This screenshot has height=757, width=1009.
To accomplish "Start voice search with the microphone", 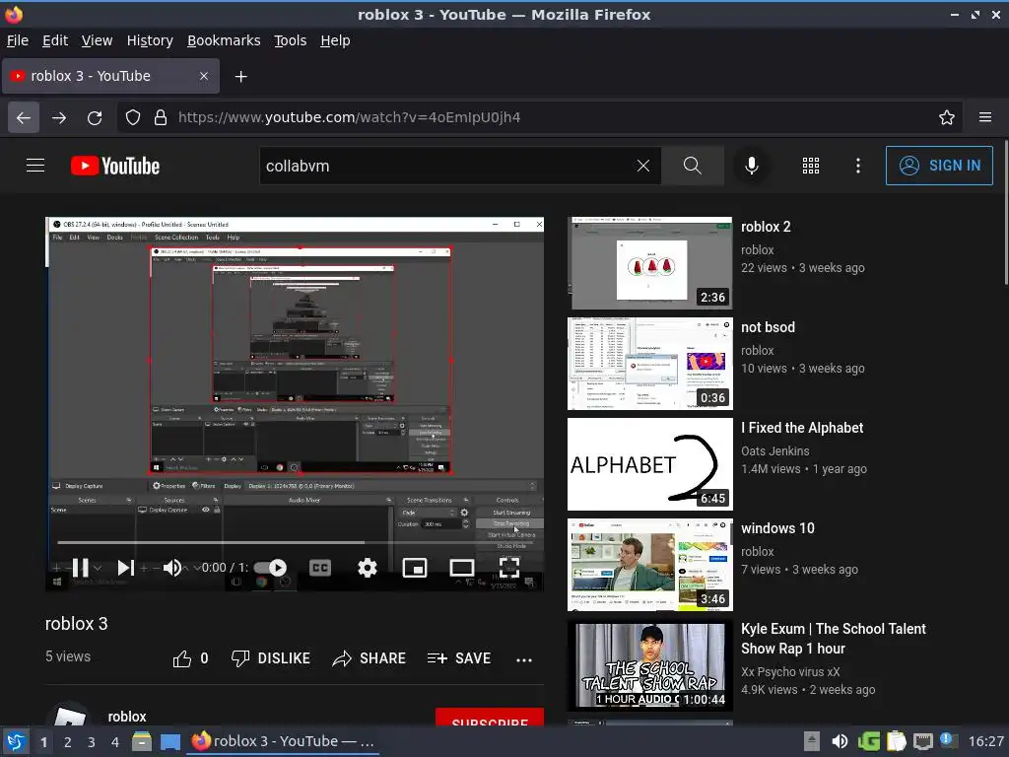I will [751, 166].
